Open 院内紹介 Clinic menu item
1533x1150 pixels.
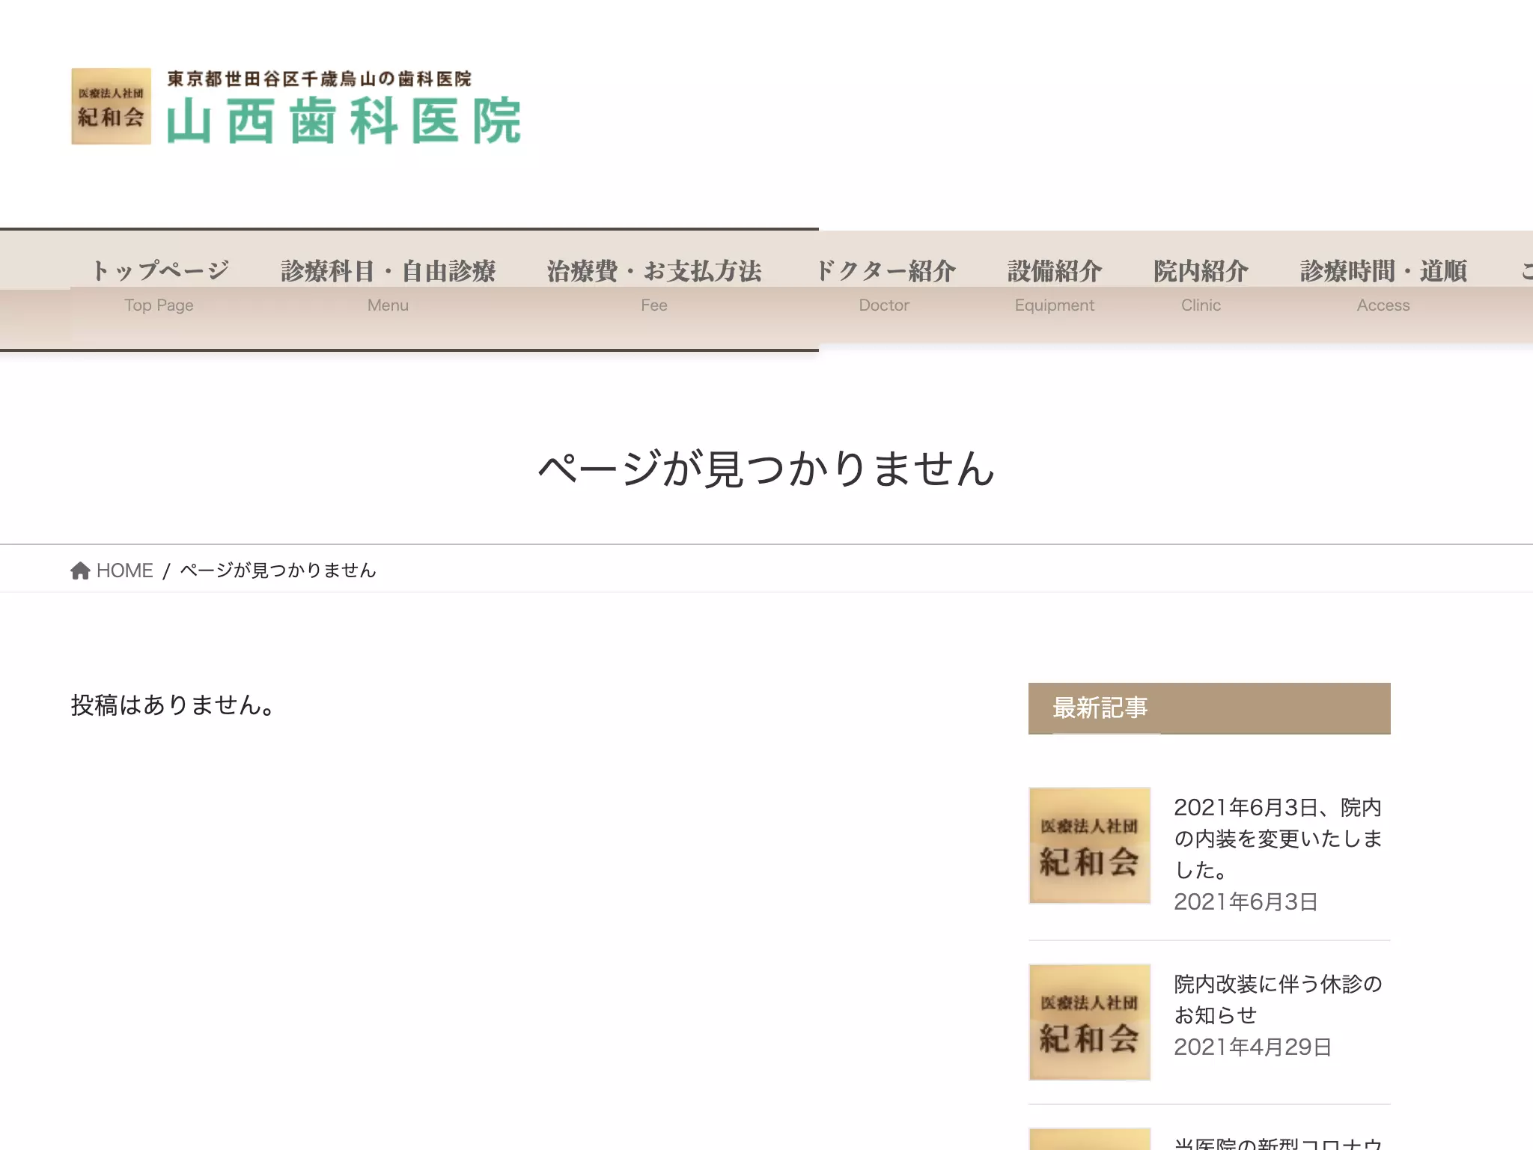point(1201,286)
